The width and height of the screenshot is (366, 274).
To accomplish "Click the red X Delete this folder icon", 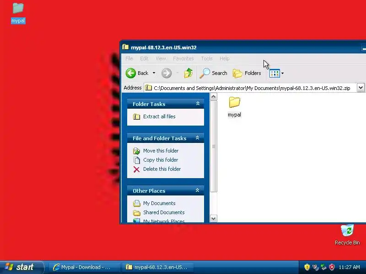I will [x=136, y=169].
